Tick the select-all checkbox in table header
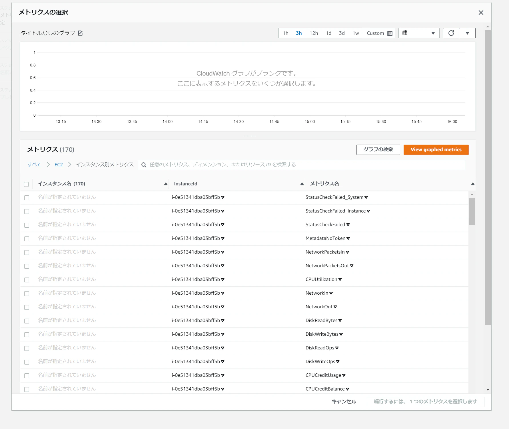The width and height of the screenshot is (509, 429). pos(26,184)
